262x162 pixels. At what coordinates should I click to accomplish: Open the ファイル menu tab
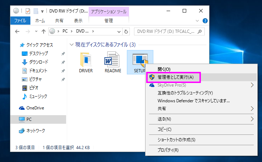coord(20,21)
